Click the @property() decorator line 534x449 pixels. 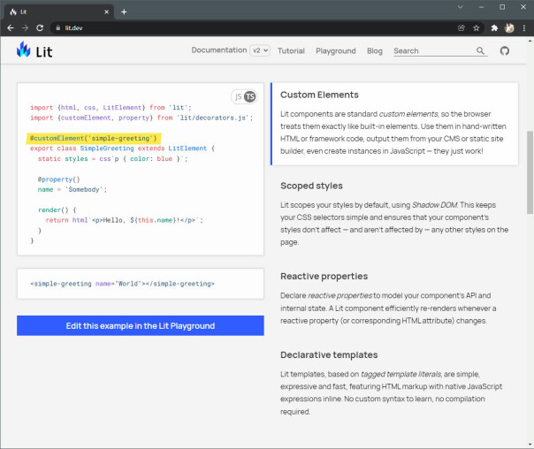(58, 179)
